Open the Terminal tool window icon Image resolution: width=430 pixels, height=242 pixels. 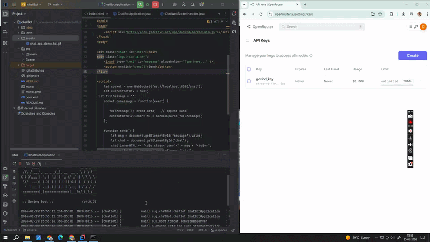5,204
